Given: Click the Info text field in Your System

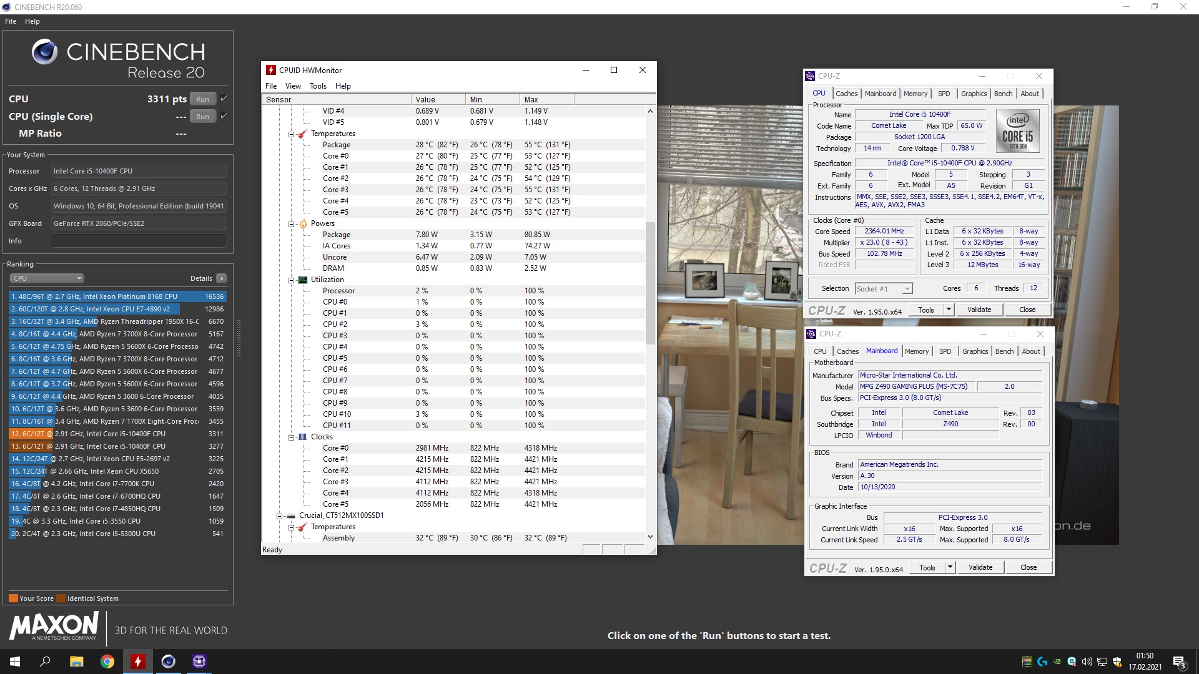Looking at the screenshot, I should pyautogui.click(x=139, y=241).
